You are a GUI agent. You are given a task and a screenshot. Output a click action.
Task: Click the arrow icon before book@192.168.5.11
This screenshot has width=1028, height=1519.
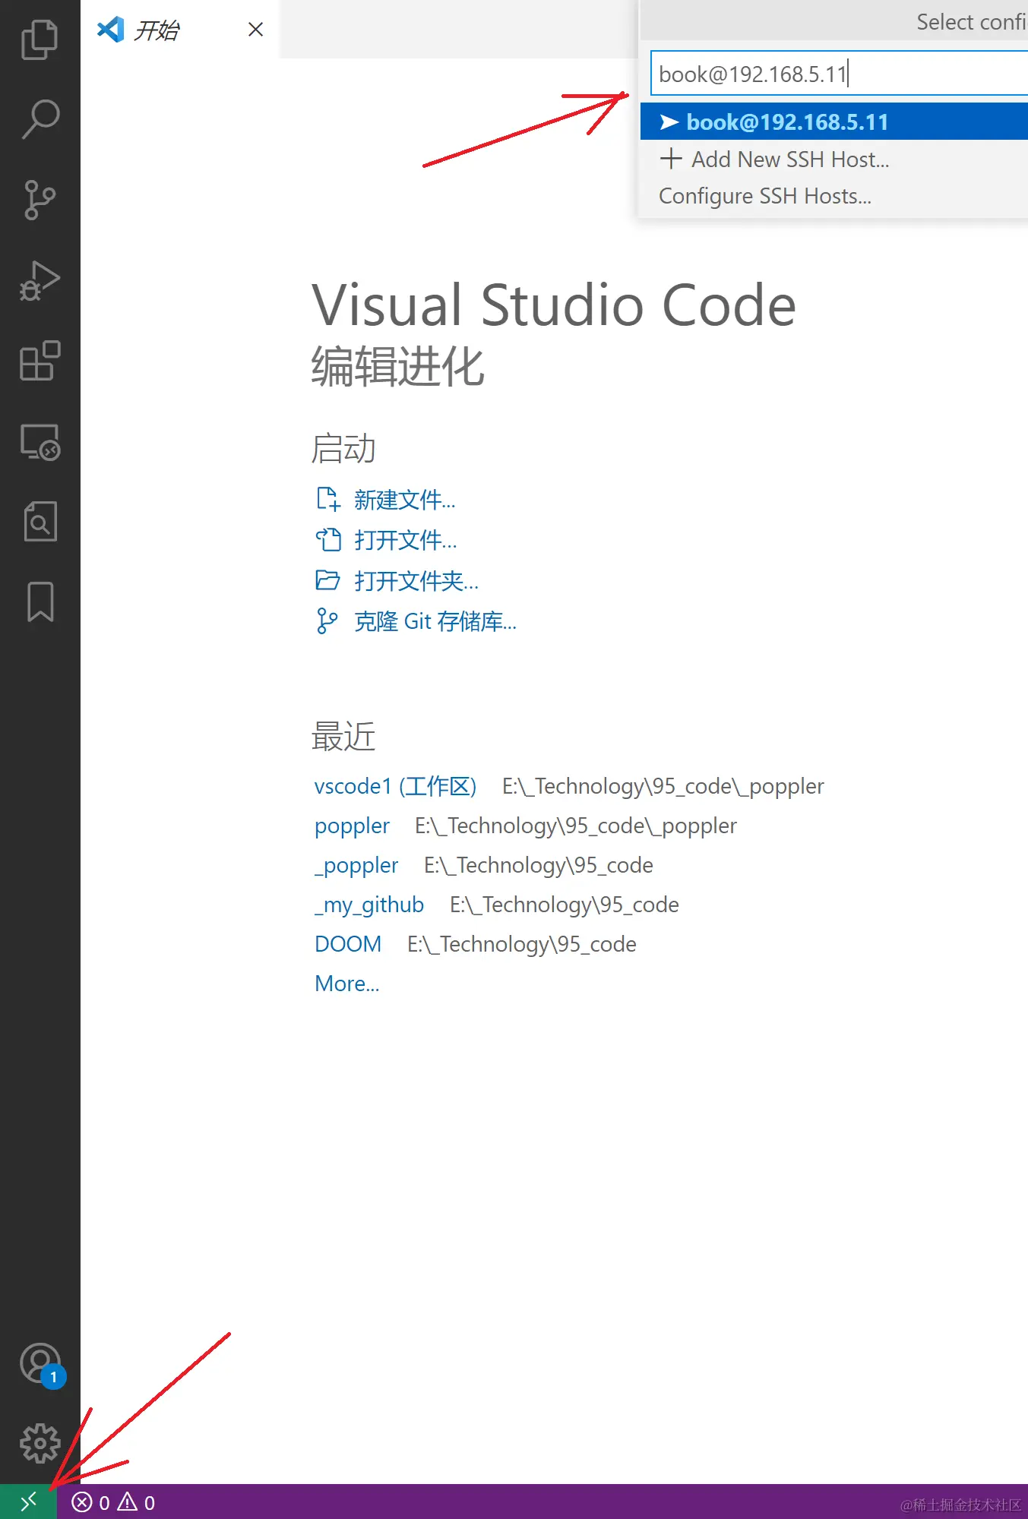click(x=669, y=122)
